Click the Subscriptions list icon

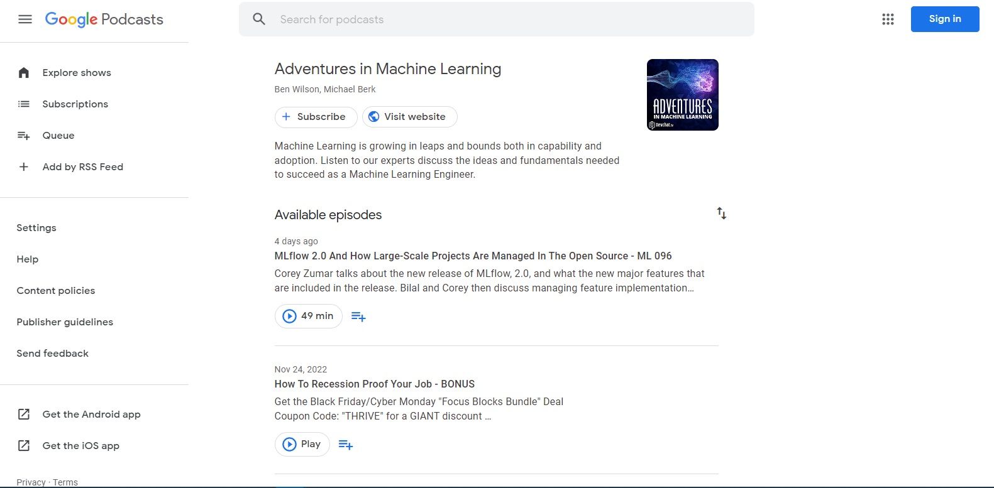pyautogui.click(x=24, y=104)
